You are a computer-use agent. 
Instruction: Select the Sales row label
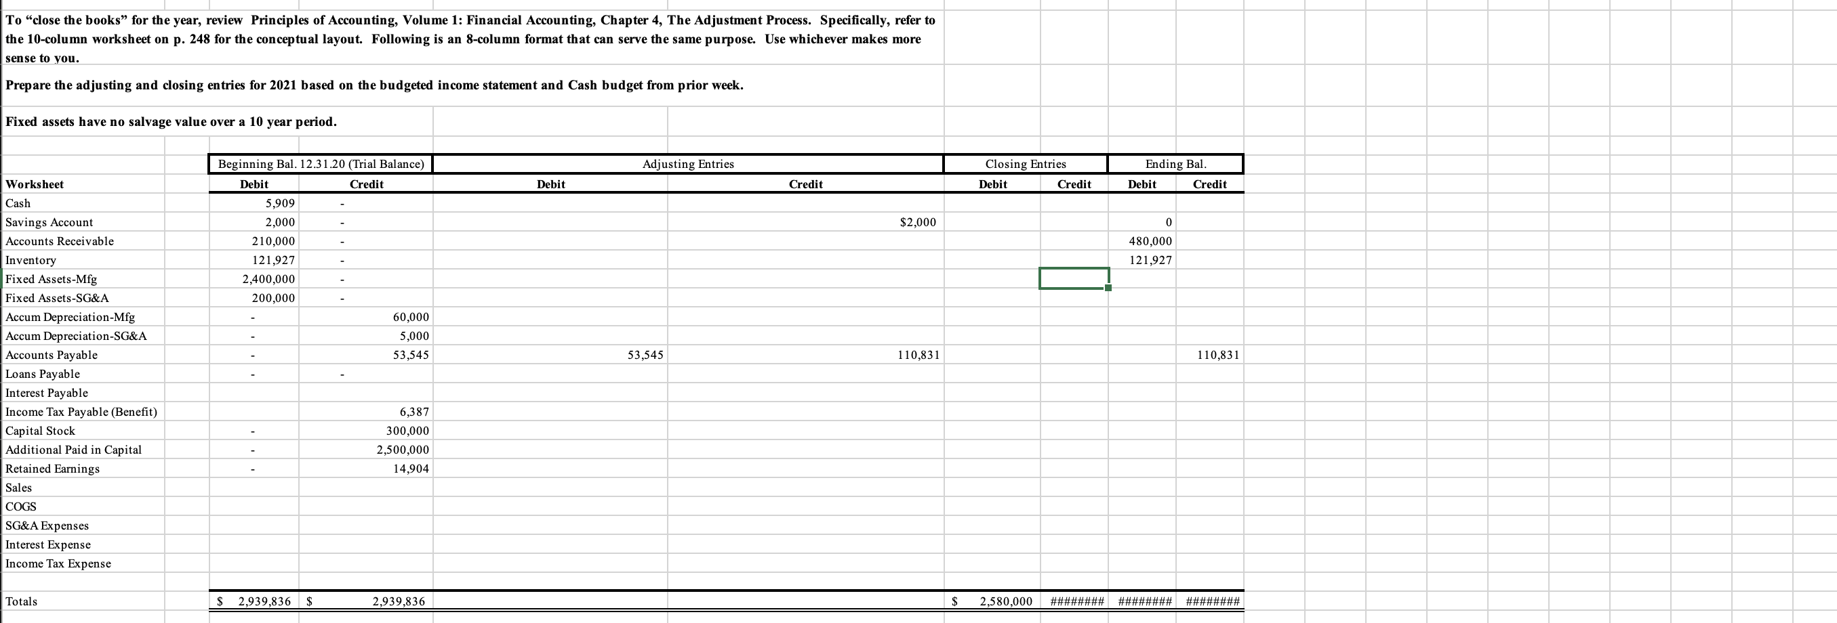pos(18,488)
